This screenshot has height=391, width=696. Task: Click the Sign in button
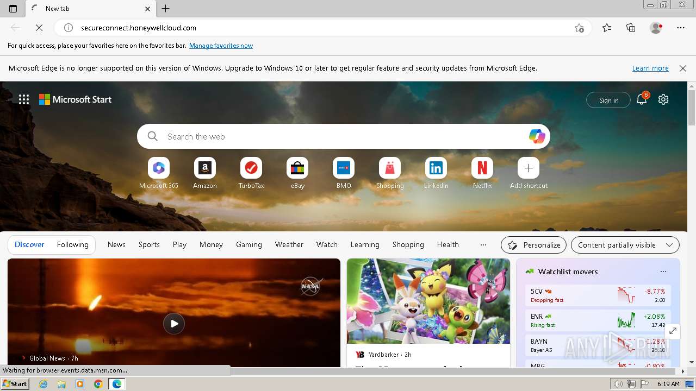pos(608,100)
